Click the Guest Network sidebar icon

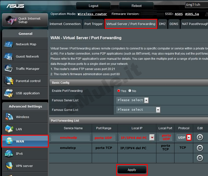(9, 56)
